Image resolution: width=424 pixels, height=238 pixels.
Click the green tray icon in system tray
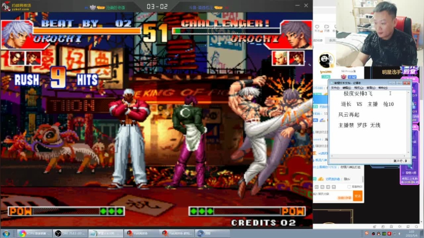384,233
